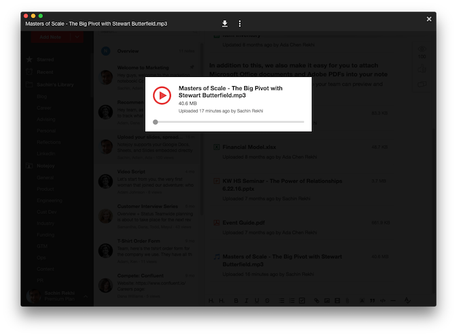Toggle underline formatting
This screenshot has height=336, width=457.
[x=257, y=301]
